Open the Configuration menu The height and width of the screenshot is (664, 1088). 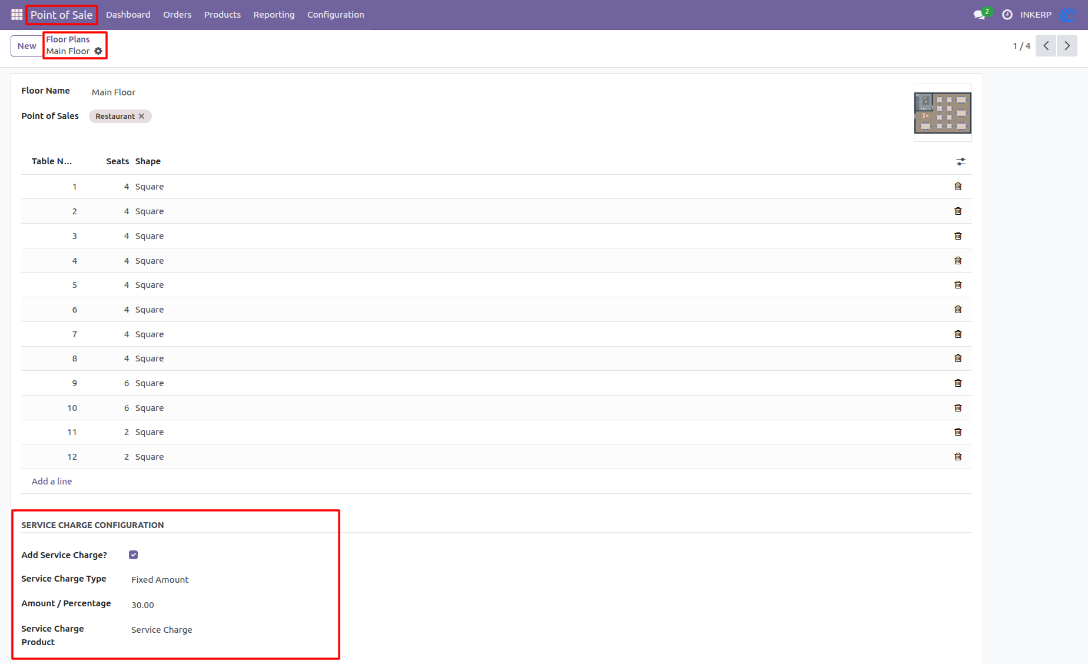coord(336,15)
